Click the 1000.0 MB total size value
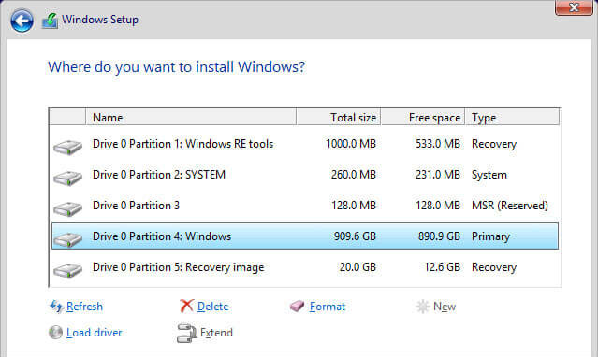 [351, 144]
